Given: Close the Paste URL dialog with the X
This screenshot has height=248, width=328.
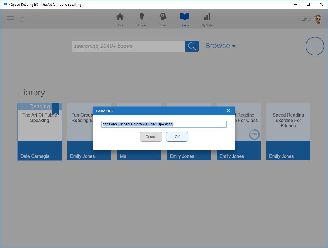Looking at the screenshot, I should (x=229, y=111).
